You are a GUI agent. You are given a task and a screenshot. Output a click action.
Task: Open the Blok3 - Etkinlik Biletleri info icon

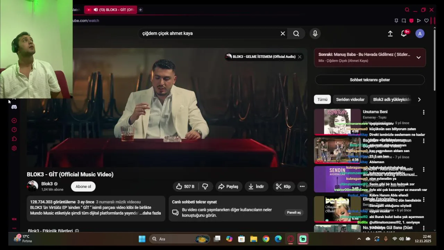[77, 231]
